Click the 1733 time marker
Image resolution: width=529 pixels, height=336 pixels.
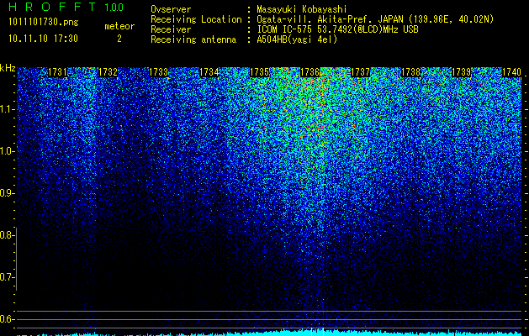tap(159, 72)
